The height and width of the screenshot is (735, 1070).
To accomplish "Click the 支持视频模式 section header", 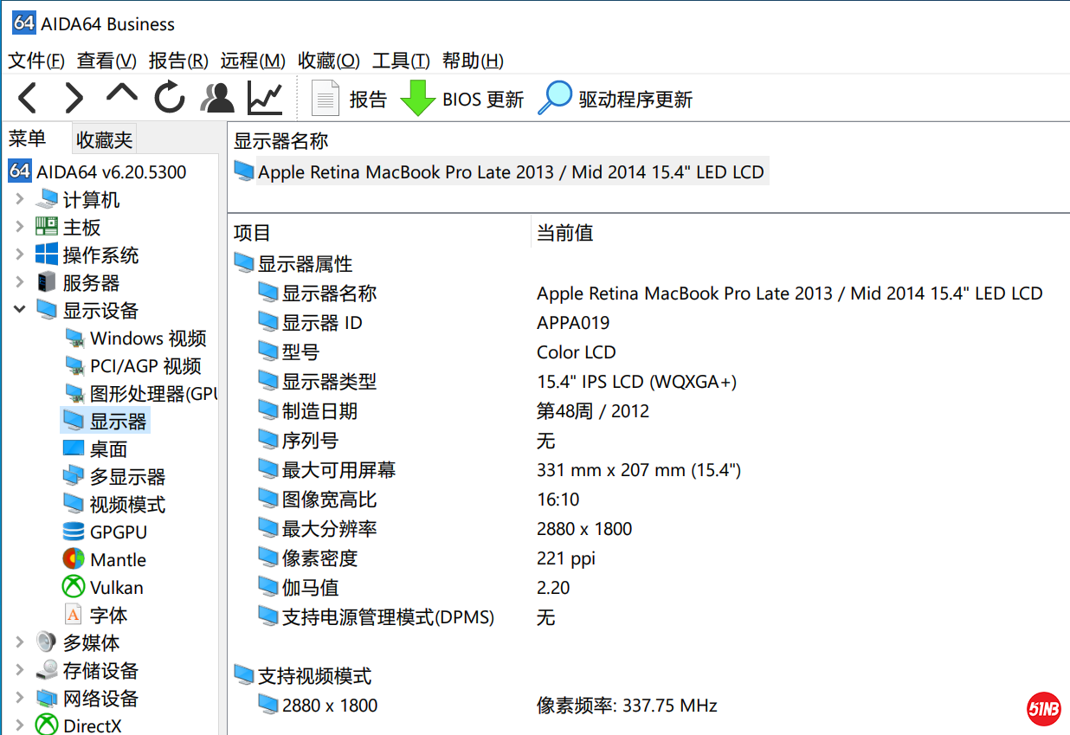I will tap(314, 675).
